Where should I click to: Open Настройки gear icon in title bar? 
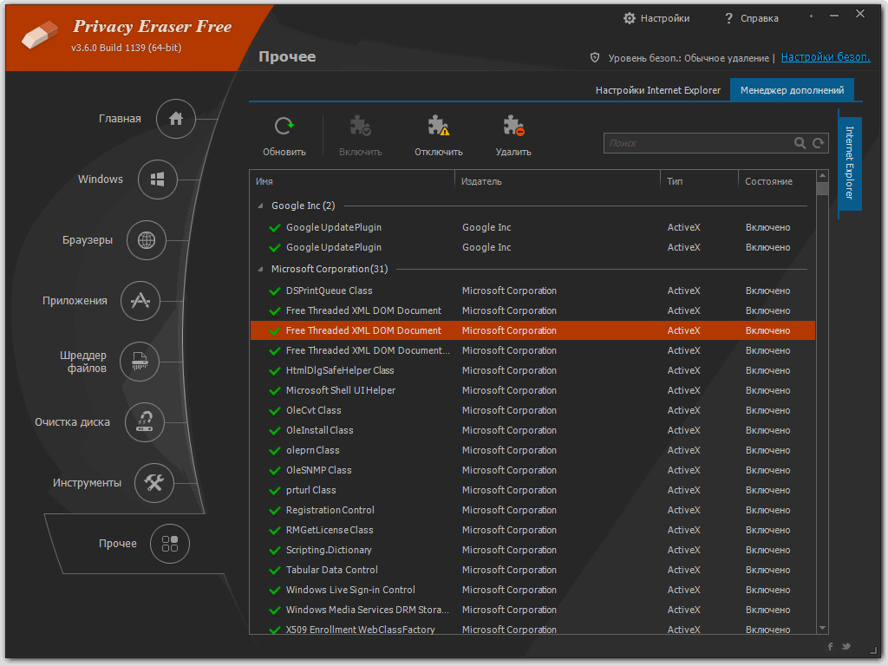click(630, 18)
